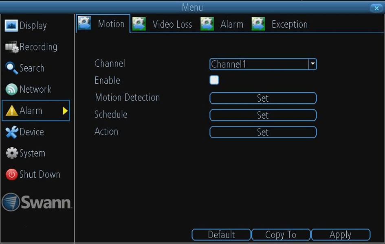
Task: Click the Shut Down power icon
Action: pos(13,174)
